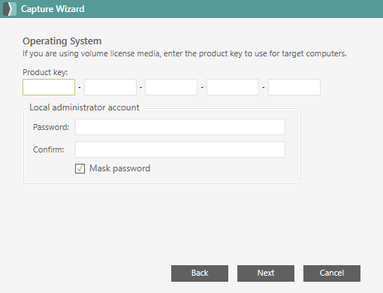Click the Capture Wizard title text
The height and width of the screenshot is (293, 383).
coord(53,9)
